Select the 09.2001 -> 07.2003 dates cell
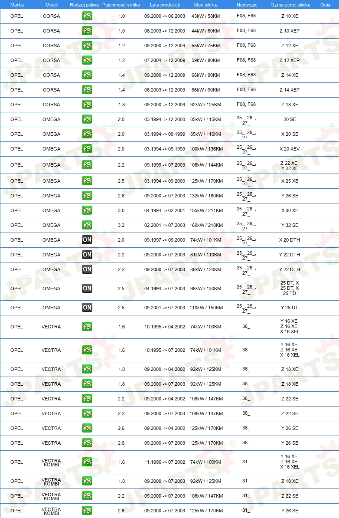The image size is (339, 518). pos(165,308)
